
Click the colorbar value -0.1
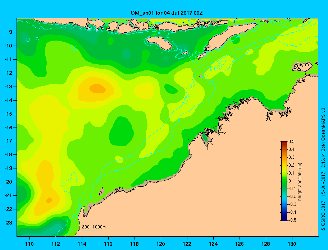tap(292, 189)
